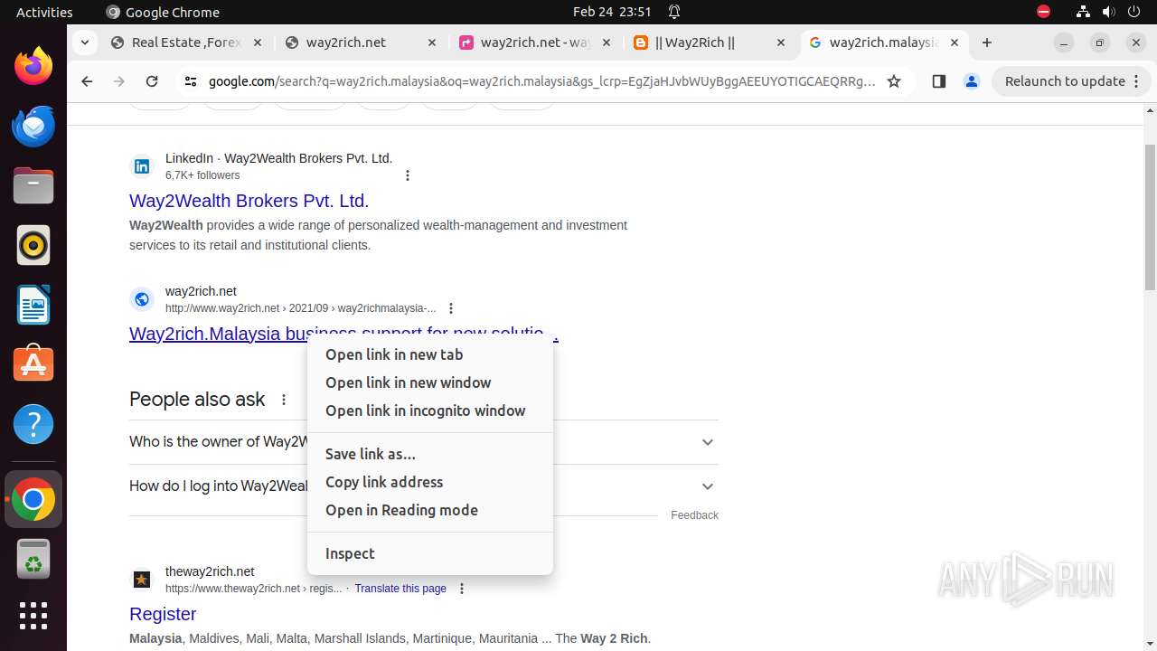Open People also ask options dots
1157x651 pixels.
tap(284, 400)
